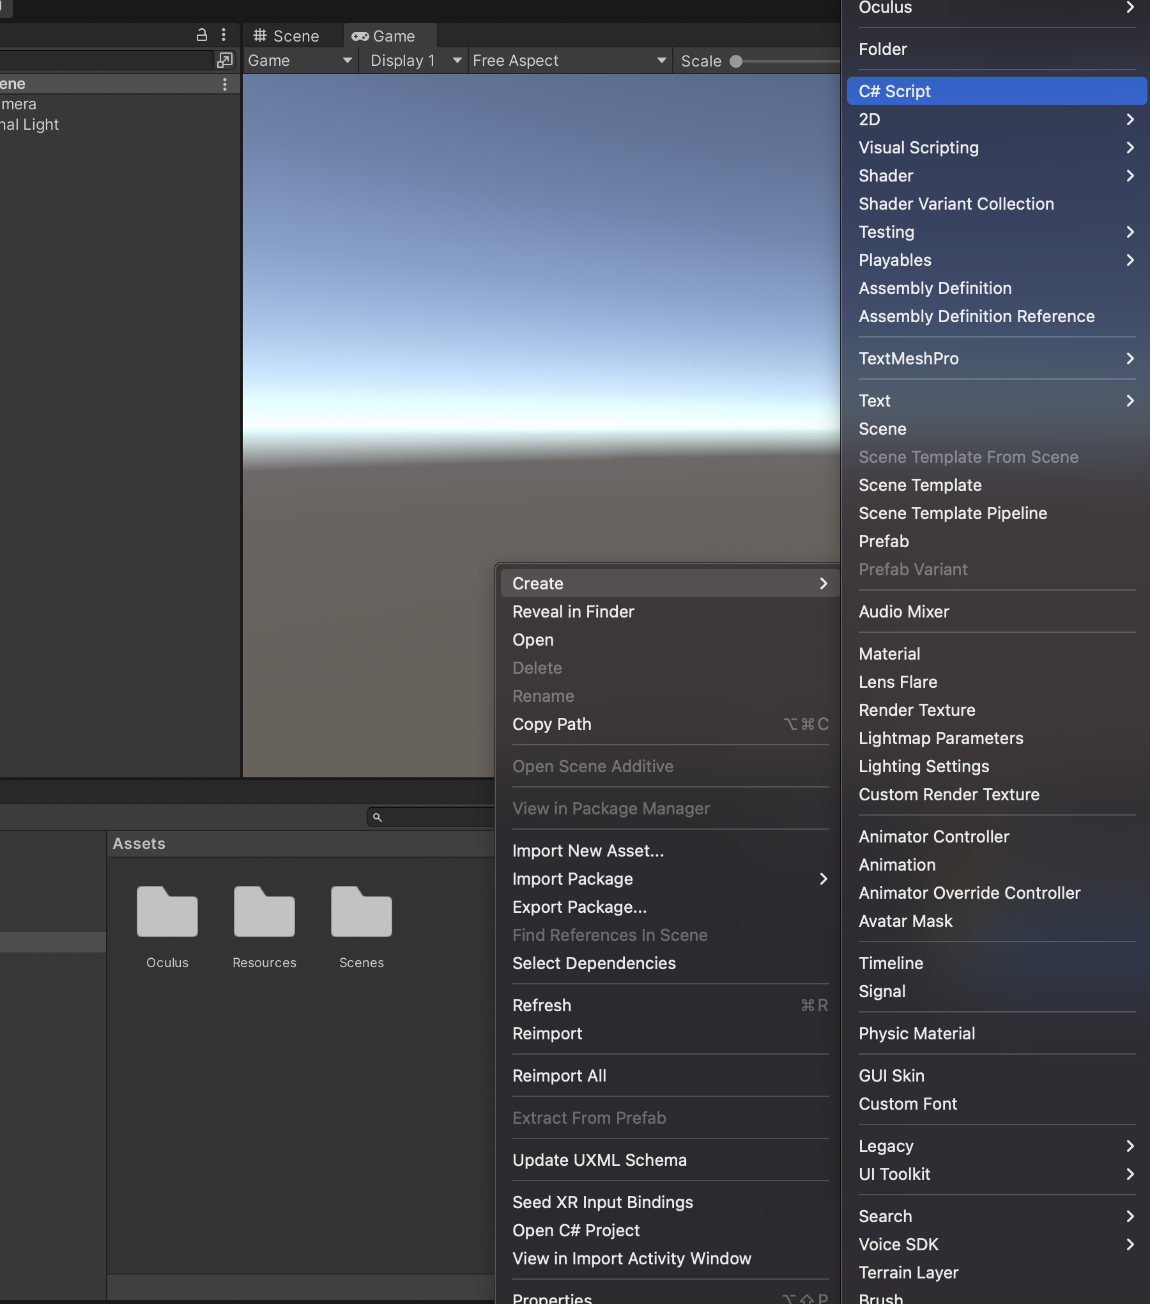Open the hierarchy panel's three-dot menu
1150x1304 pixels.
(x=225, y=83)
